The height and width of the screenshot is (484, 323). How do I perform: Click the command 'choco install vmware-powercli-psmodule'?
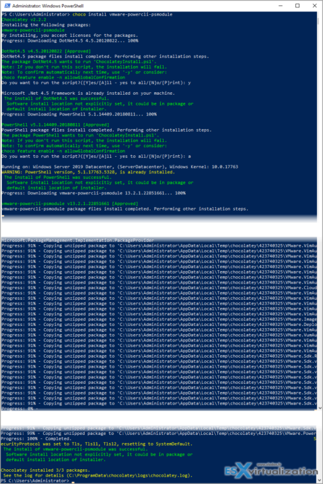click(122, 15)
